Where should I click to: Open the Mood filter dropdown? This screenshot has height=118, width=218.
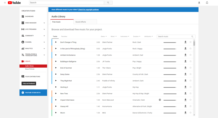[113, 37]
